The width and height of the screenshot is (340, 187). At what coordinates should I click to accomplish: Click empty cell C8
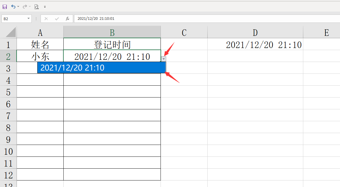(184, 127)
